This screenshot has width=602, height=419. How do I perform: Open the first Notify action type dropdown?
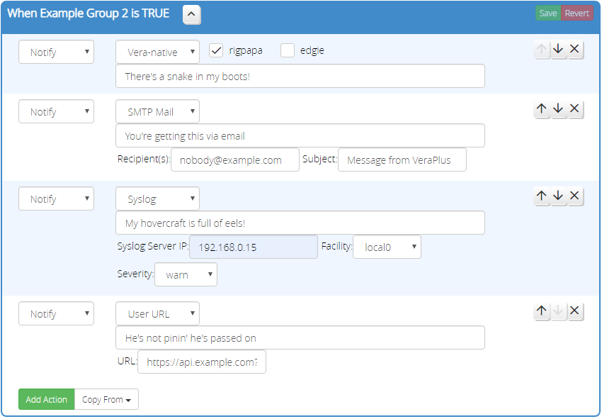(x=56, y=51)
